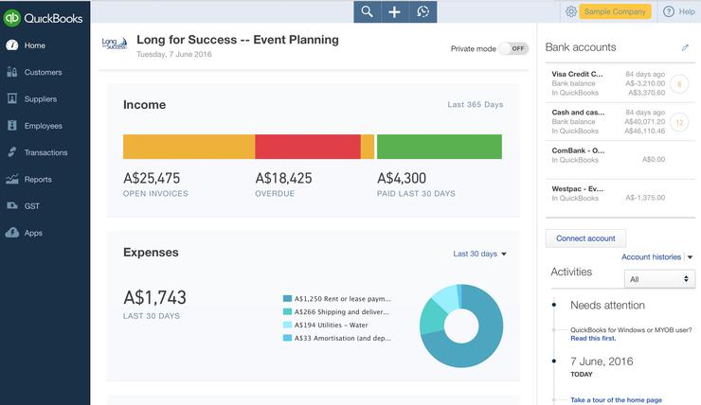Click the Long for Success company logo

tap(115, 44)
